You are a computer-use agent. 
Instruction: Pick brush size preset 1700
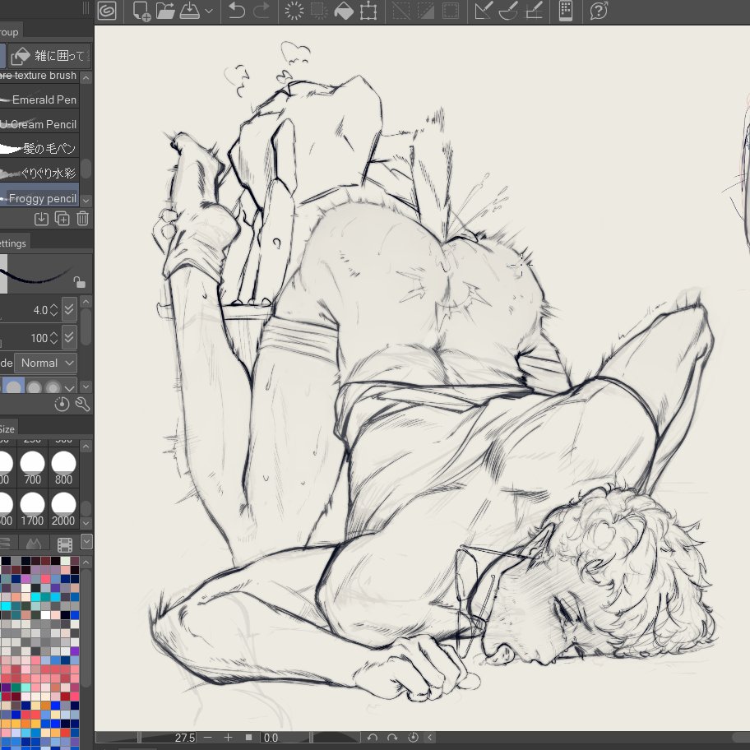pos(32,508)
